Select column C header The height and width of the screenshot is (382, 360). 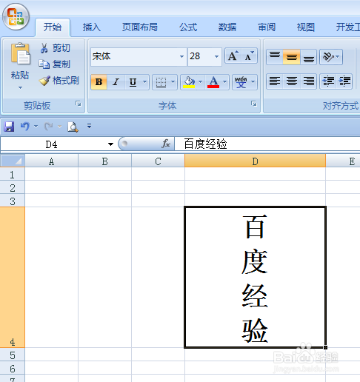158,161
